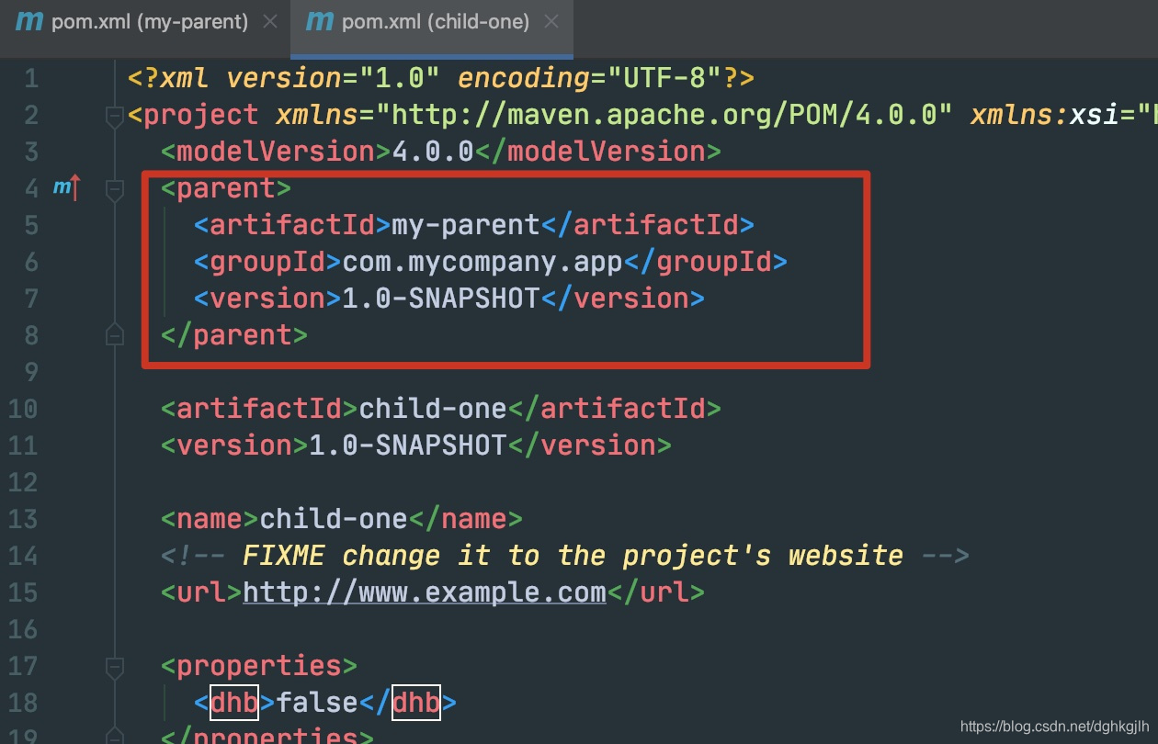Click the com.mycompany.app groupId value
The image size is (1158, 744).
pyautogui.click(x=482, y=262)
